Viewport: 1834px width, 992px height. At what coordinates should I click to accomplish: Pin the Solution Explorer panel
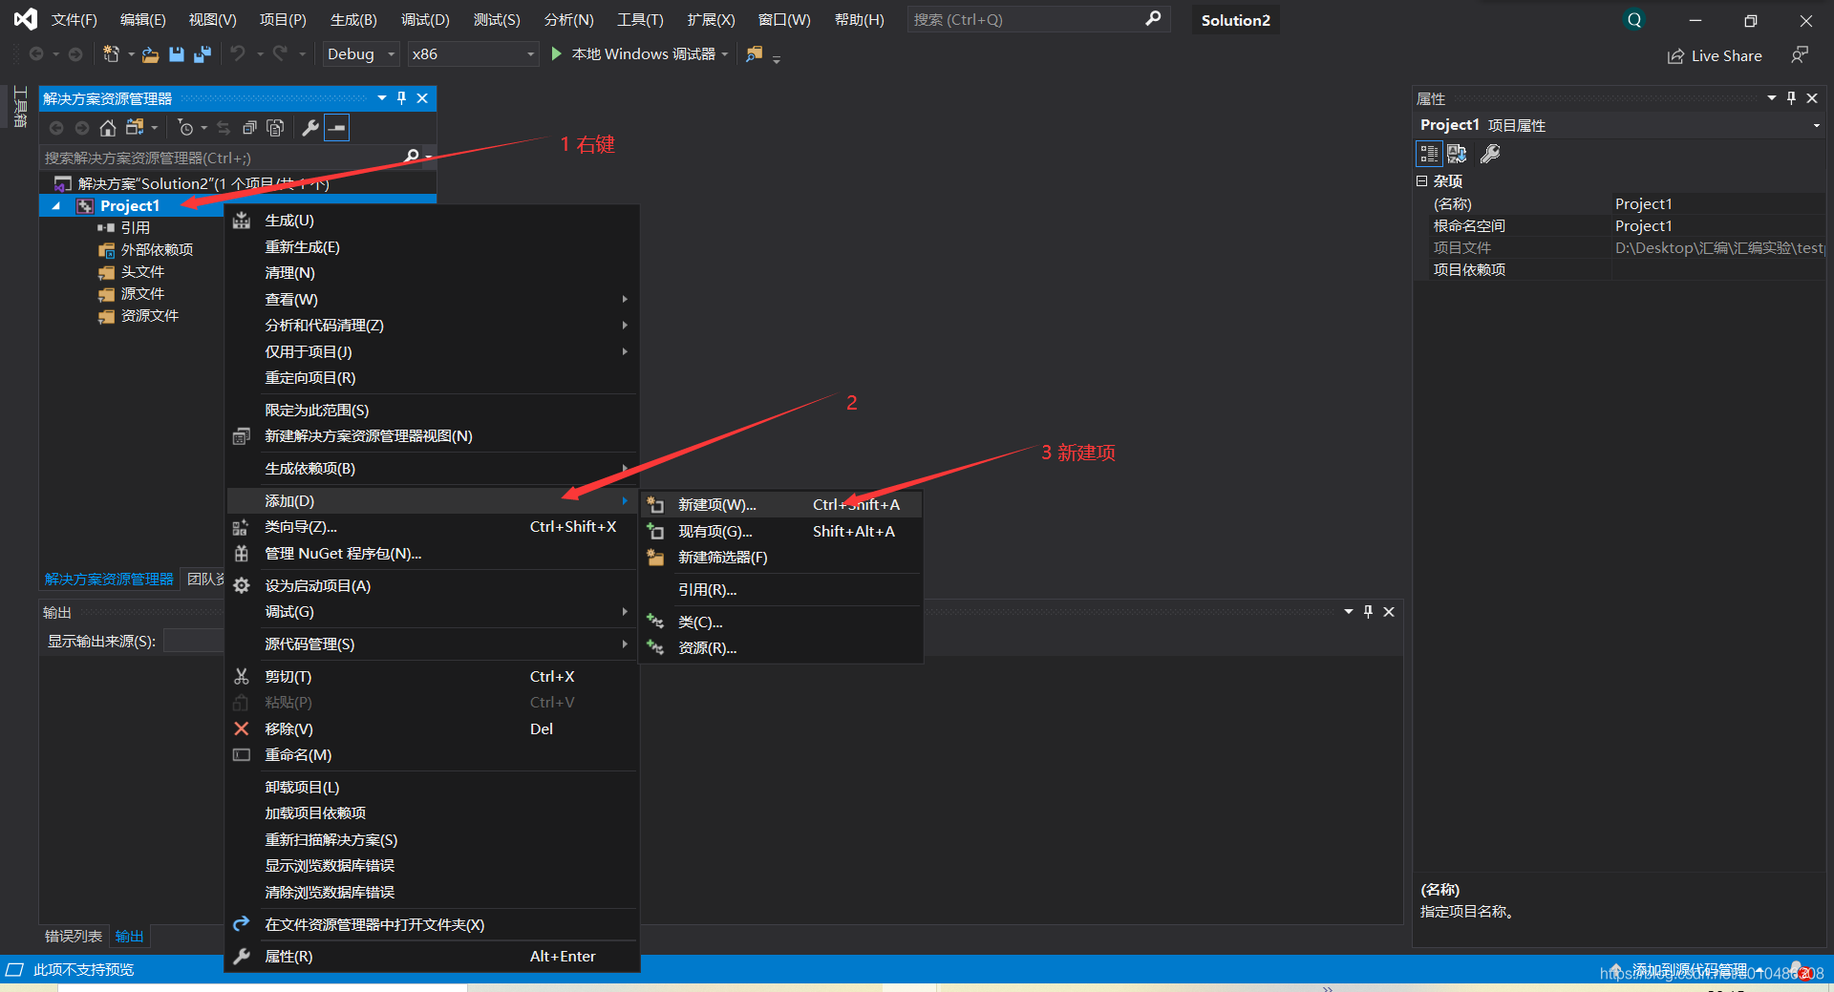pos(401,98)
